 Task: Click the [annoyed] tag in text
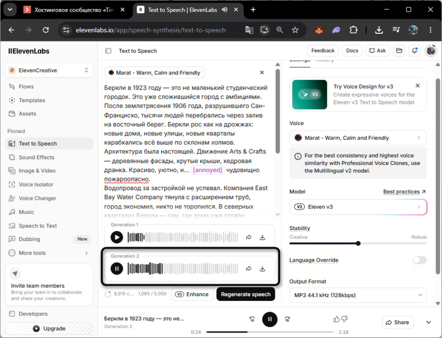click(208, 170)
